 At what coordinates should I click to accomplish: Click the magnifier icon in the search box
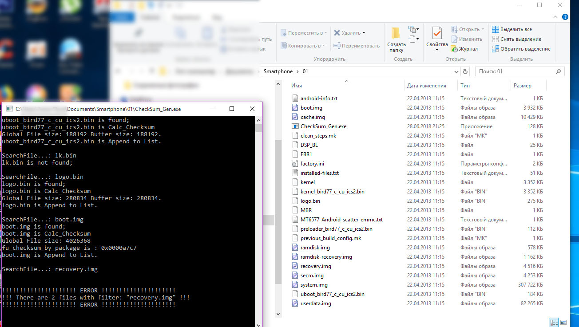click(x=558, y=71)
